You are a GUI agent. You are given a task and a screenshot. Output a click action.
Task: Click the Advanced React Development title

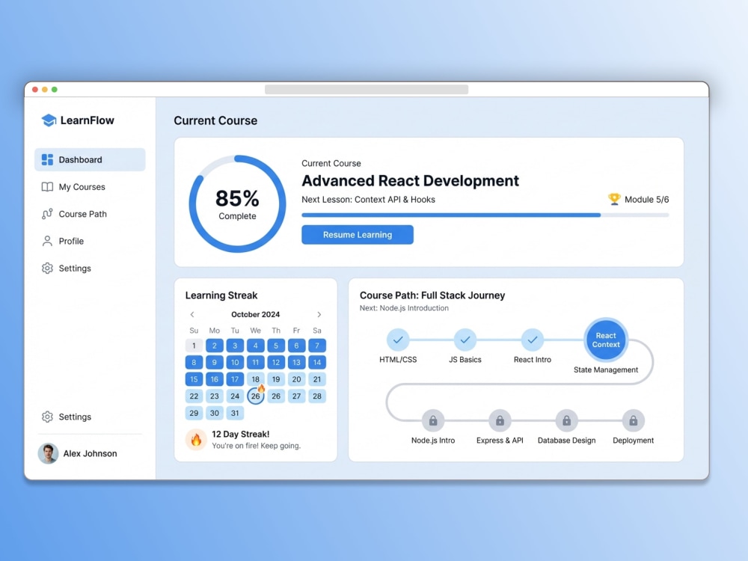(410, 181)
